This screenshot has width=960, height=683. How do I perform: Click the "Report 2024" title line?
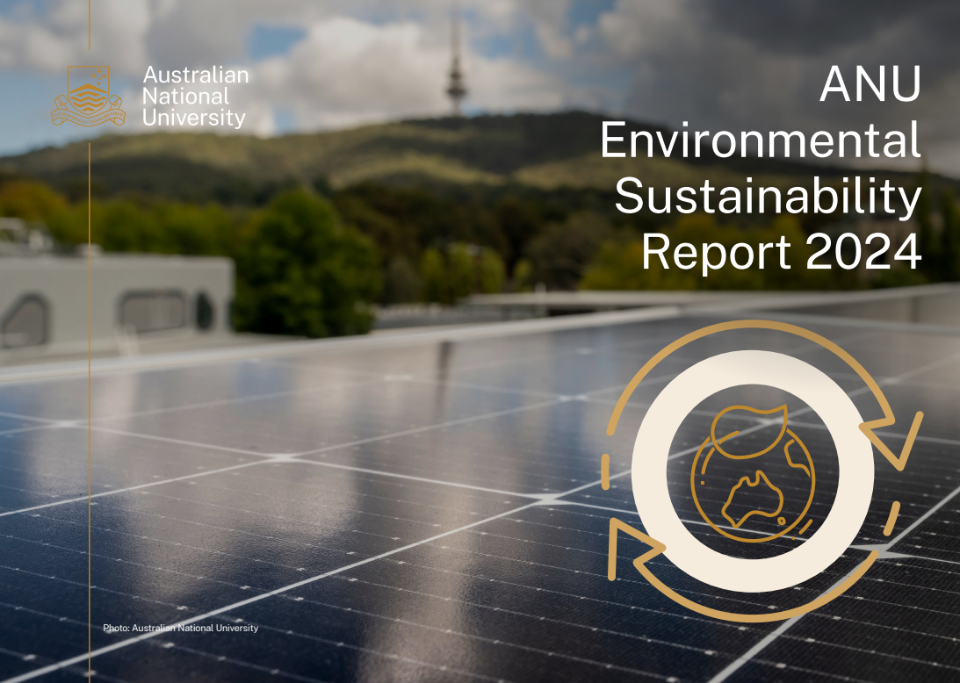(x=781, y=252)
